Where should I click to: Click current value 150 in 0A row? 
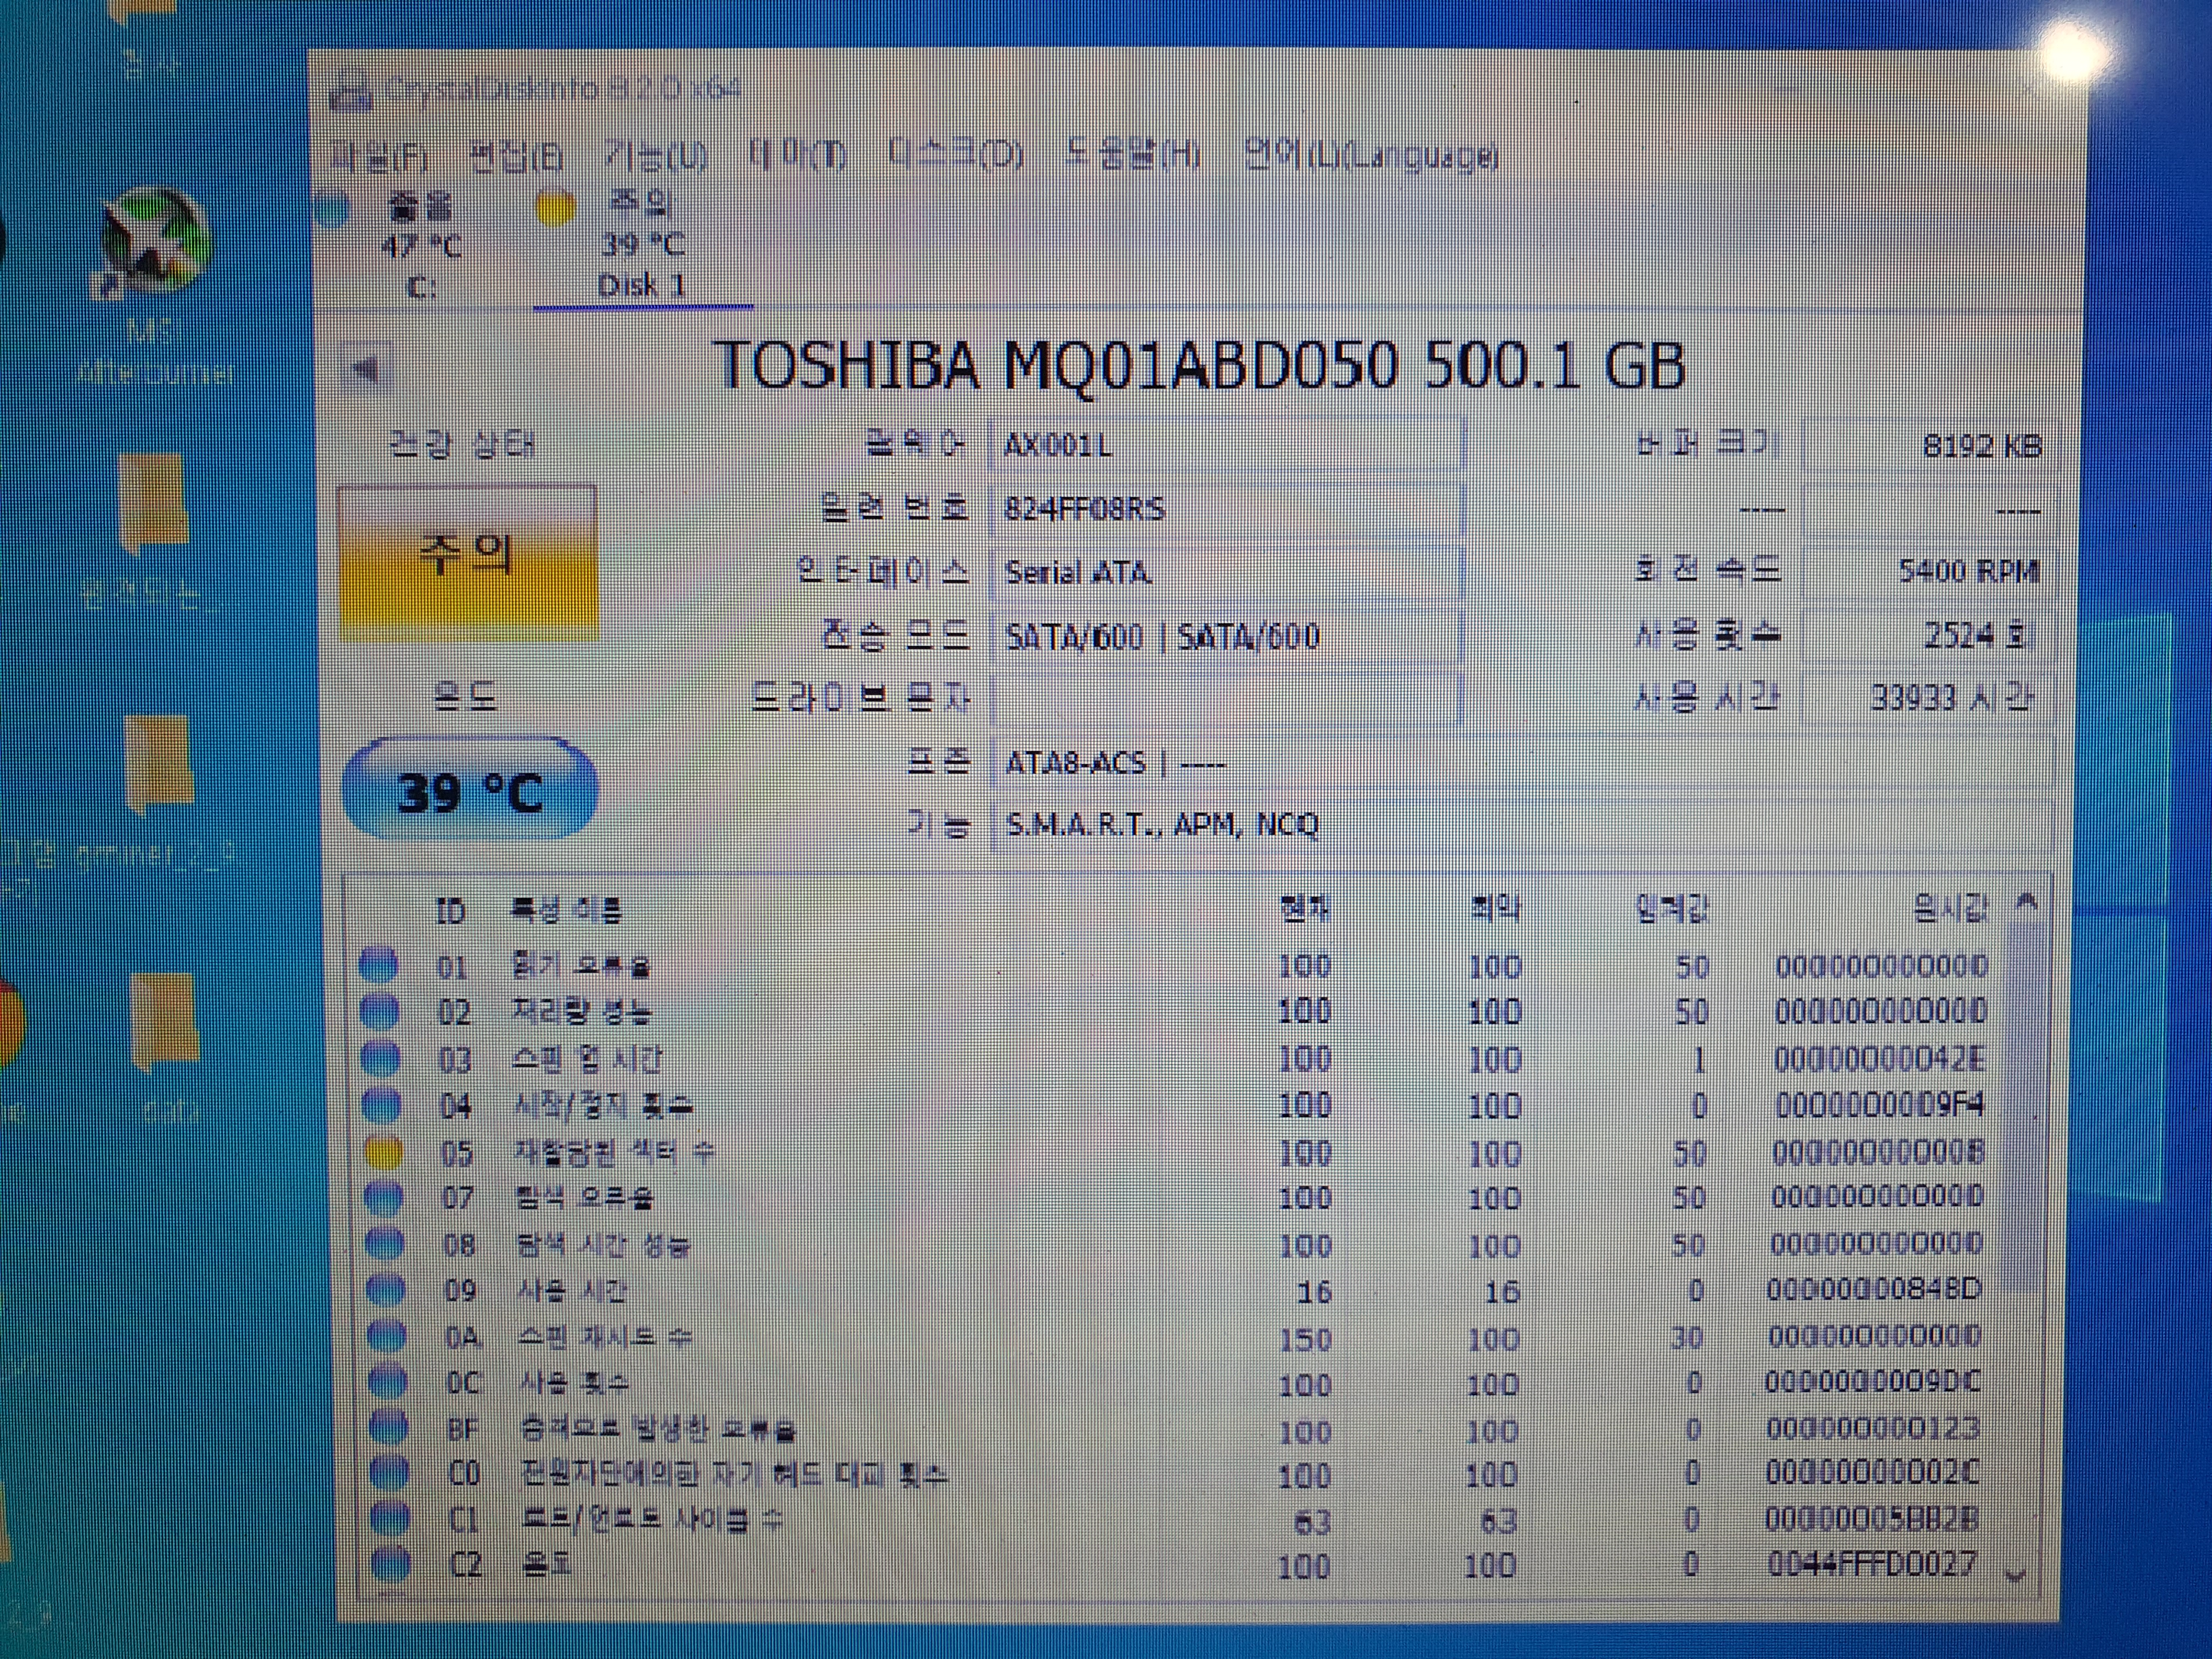1305,1339
